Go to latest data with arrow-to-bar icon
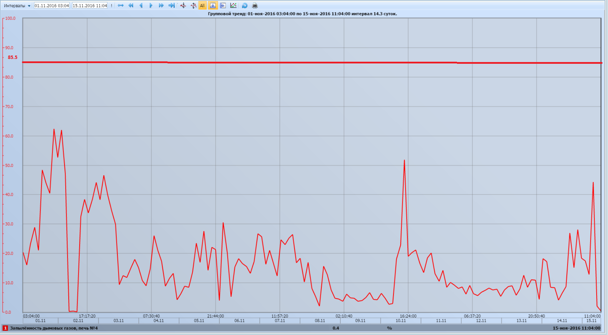 click(x=172, y=5)
